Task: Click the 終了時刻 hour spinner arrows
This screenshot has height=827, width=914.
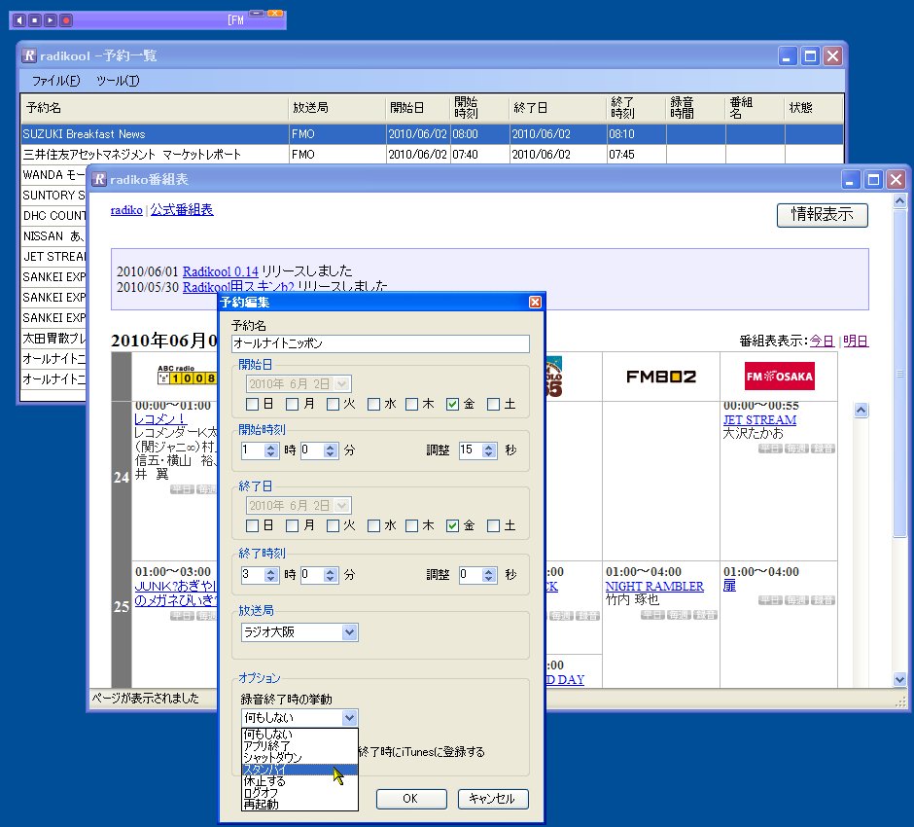Action: click(271, 575)
